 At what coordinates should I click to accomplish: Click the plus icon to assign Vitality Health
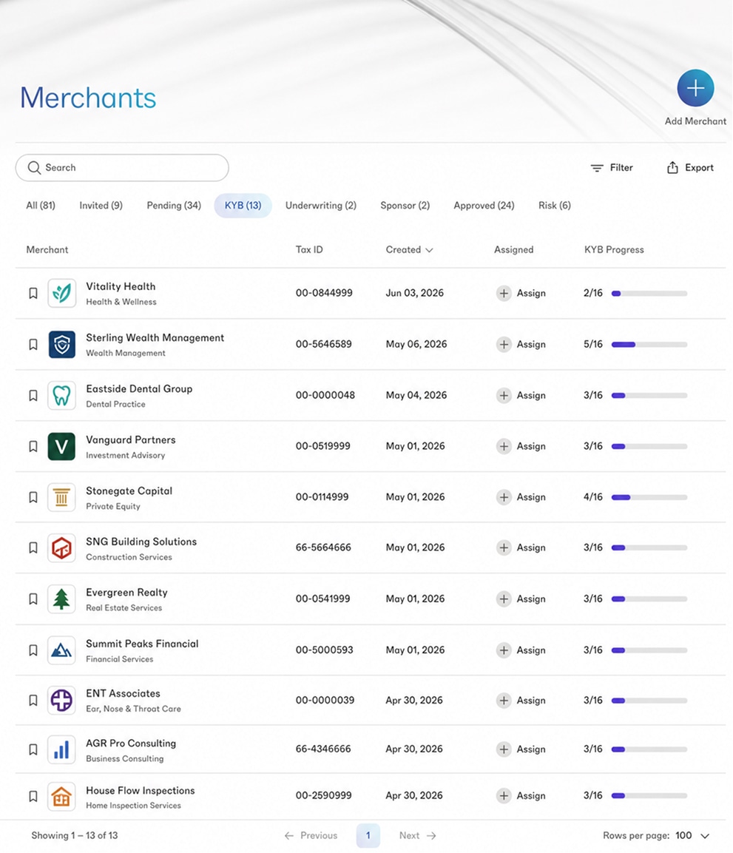click(x=504, y=293)
